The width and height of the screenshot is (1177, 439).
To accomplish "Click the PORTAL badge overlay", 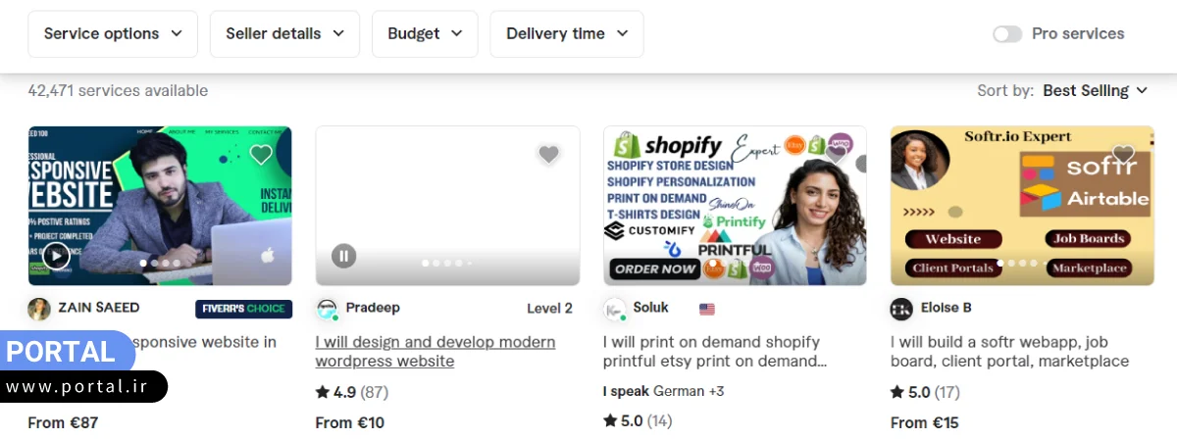I will [67, 353].
